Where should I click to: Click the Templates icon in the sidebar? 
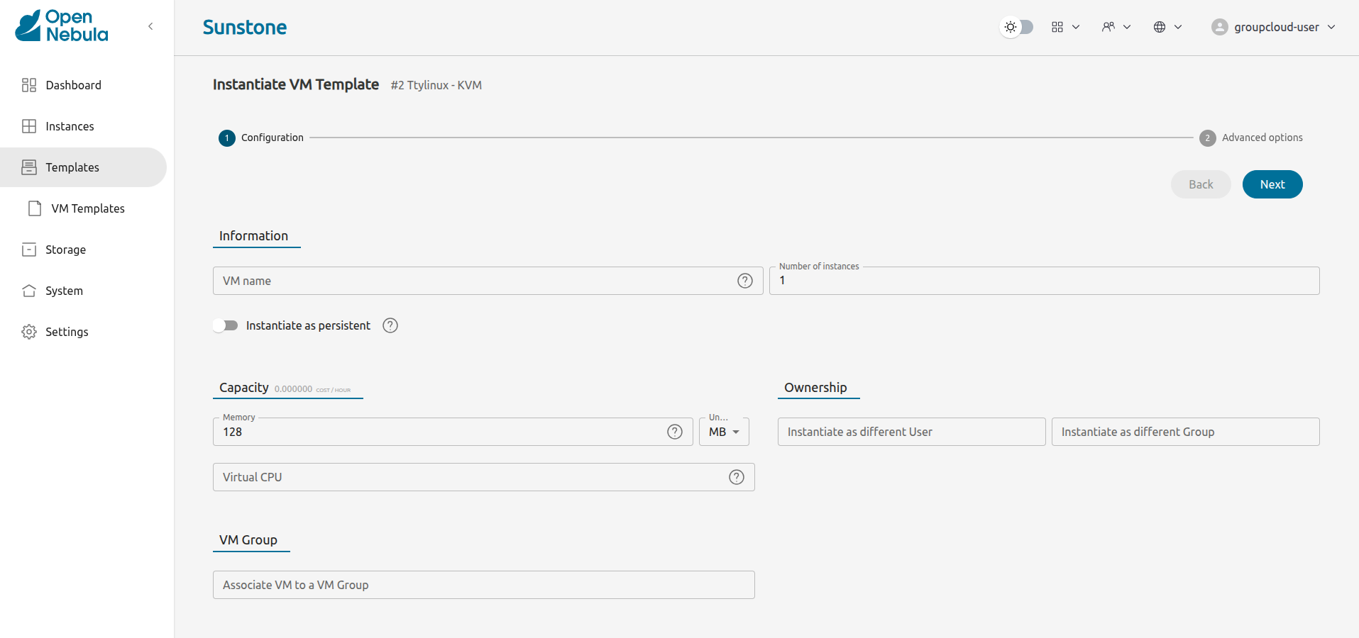click(29, 167)
